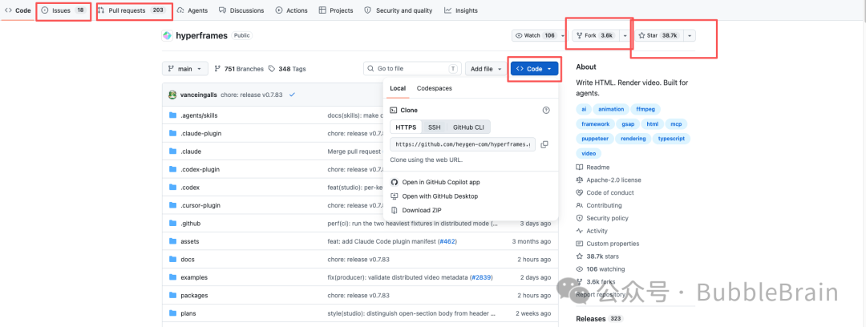The width and height of the screenshot is (866, 327).
Task: Open the Activity link
Action: (x=592, y=231)
